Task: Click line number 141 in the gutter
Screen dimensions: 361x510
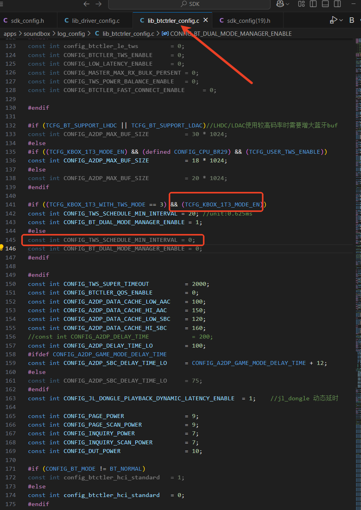Action: point(11,204)
